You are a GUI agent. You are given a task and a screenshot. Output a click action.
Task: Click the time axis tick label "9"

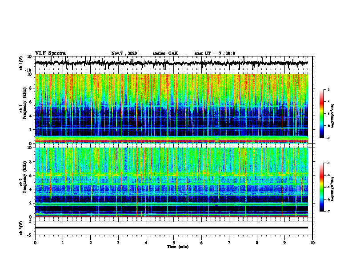(284, 243)
